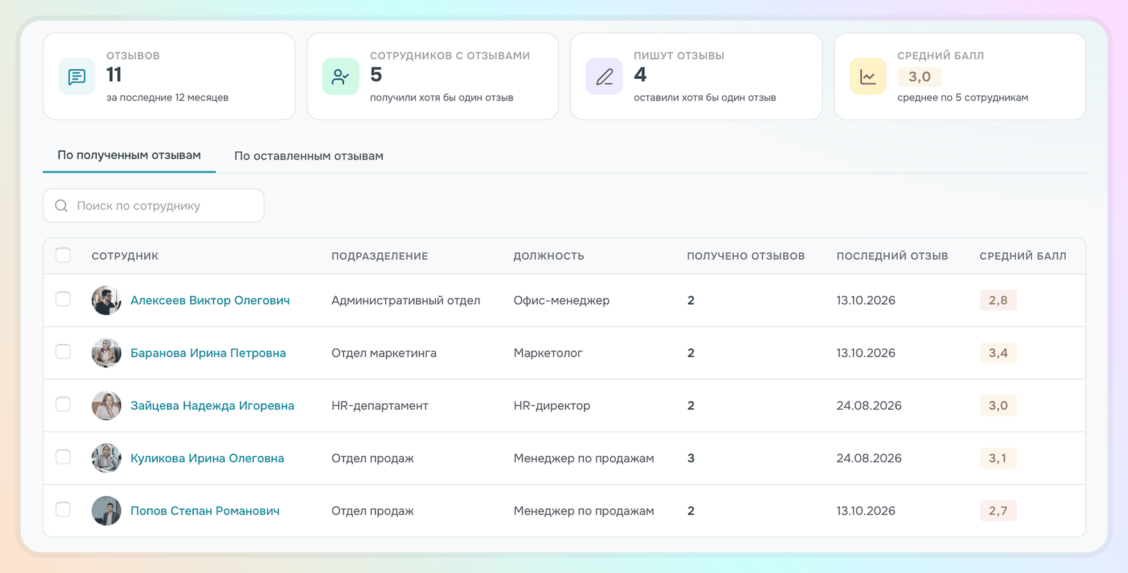
Task: Check the box for Алексеев Виктор Олегович
Action: click(63, 299)
